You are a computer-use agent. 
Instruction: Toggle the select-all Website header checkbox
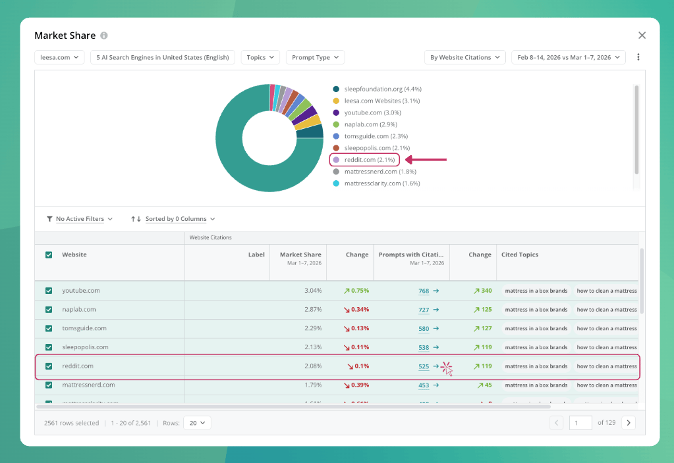pos(49,255)
